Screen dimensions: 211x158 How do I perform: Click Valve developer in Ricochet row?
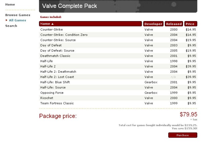pos(149,98)
